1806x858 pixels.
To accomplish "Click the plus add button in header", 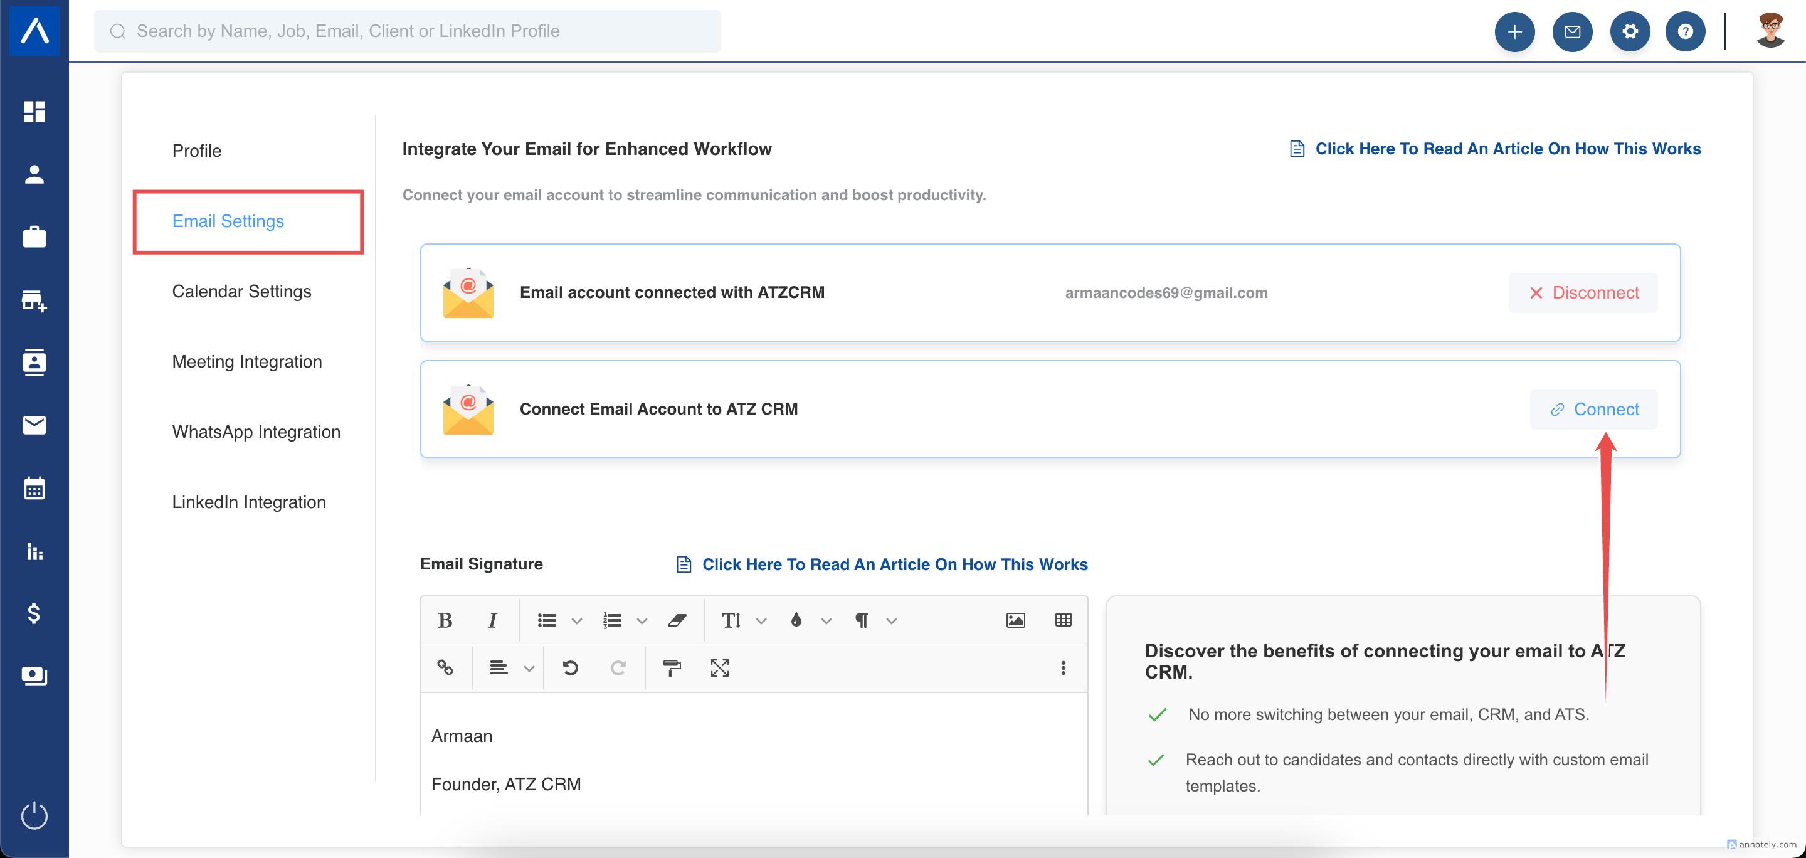I will tap(1514, 31).
